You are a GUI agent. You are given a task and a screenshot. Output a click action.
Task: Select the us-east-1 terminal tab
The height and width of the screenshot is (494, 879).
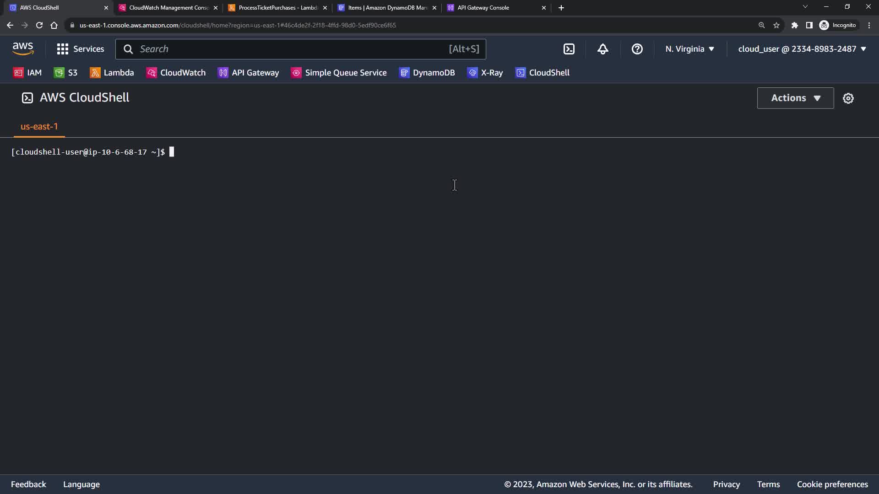tap(39, 127)
